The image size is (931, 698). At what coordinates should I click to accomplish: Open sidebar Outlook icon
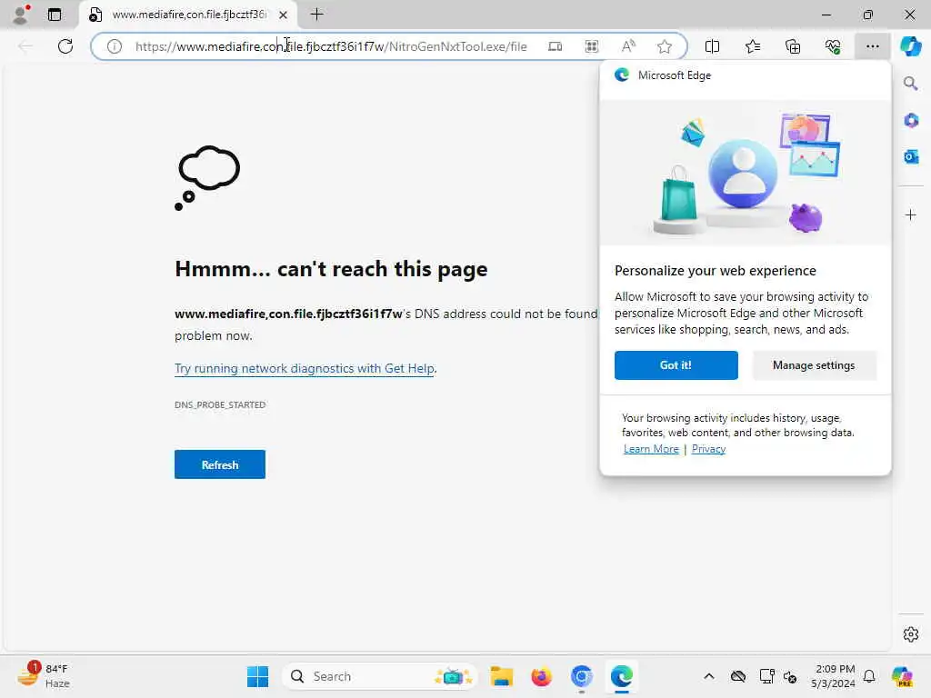[911, 156]
